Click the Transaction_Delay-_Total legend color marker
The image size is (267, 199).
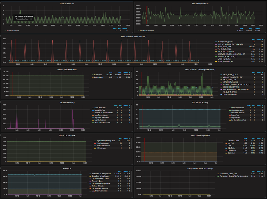point(218,174)
